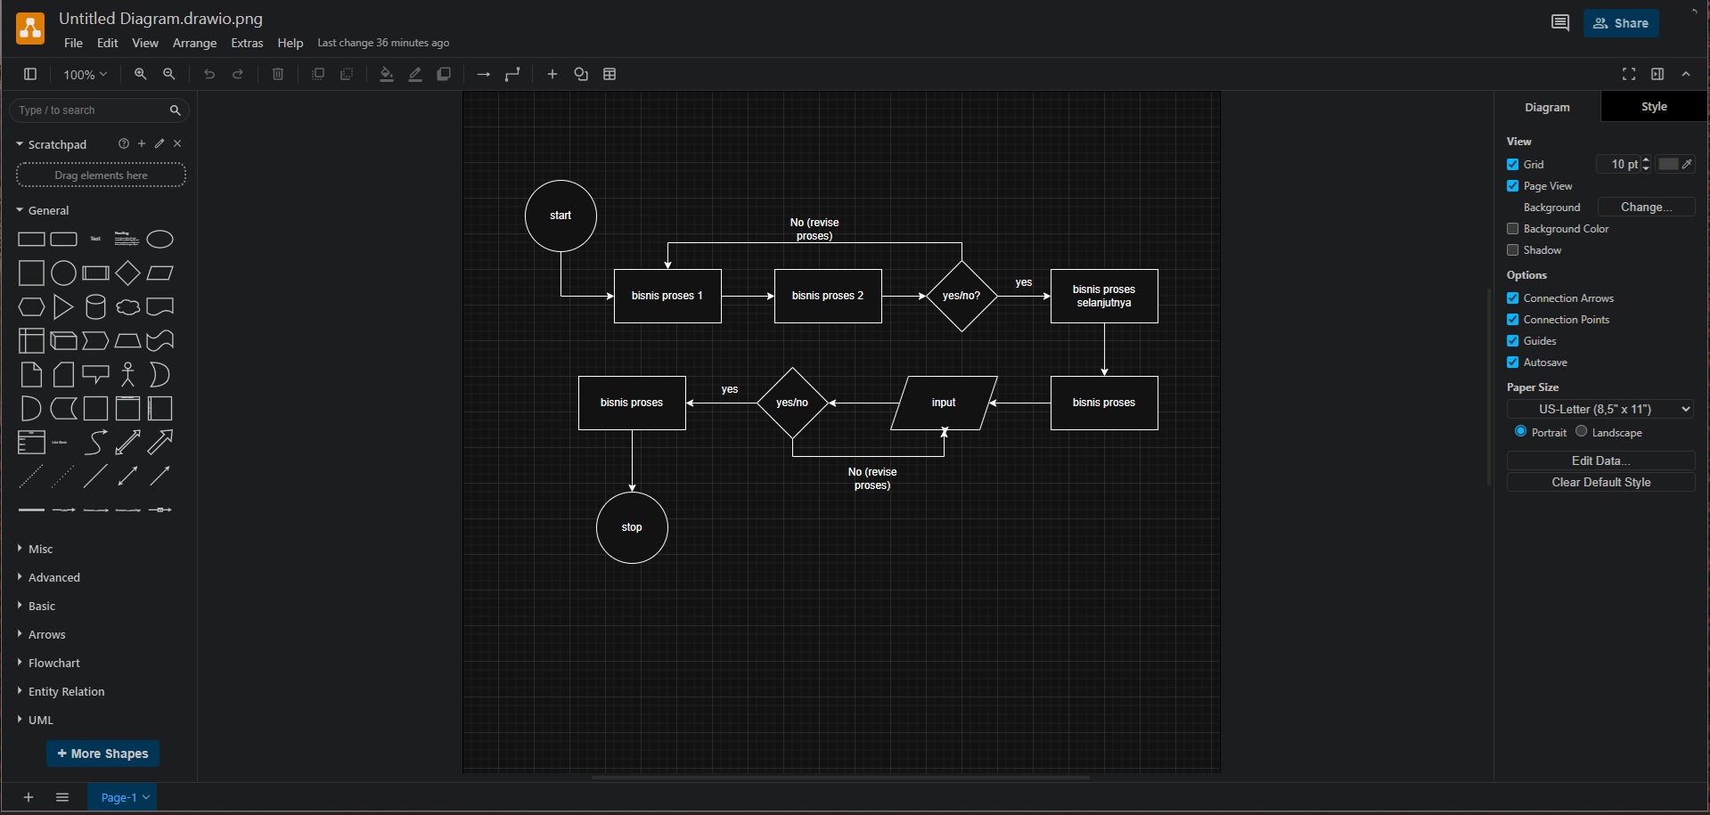Click the redo arrow icon
Image resolution: width=1710 pixels, height=815 pixels.
[238, 74]
